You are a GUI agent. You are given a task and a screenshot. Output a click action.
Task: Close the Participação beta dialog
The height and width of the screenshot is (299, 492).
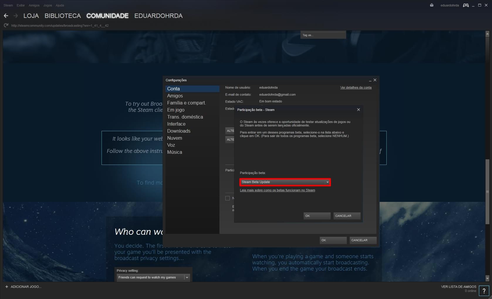tap(358, 109)
